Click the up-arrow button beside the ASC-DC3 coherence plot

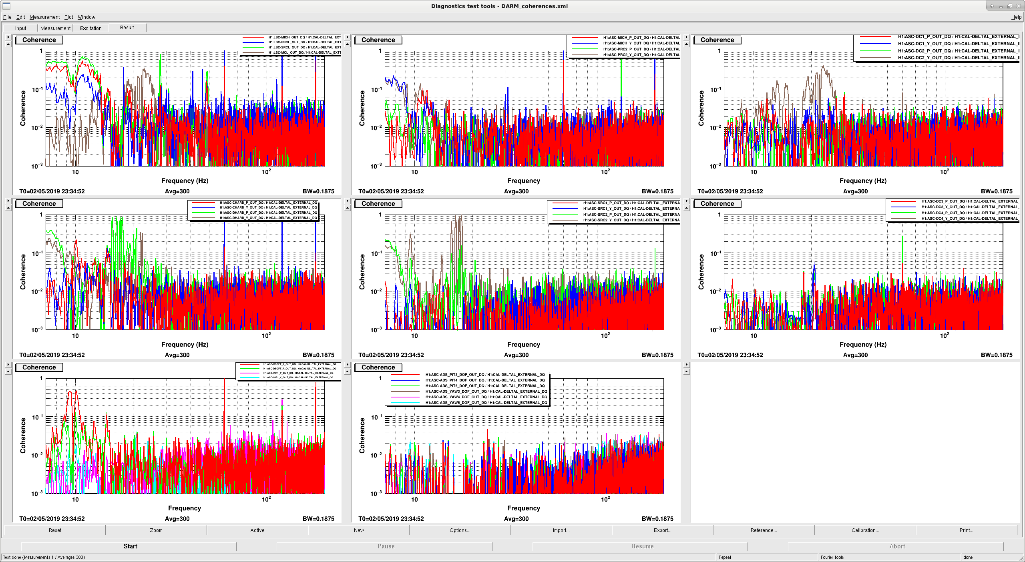(686, 208)
